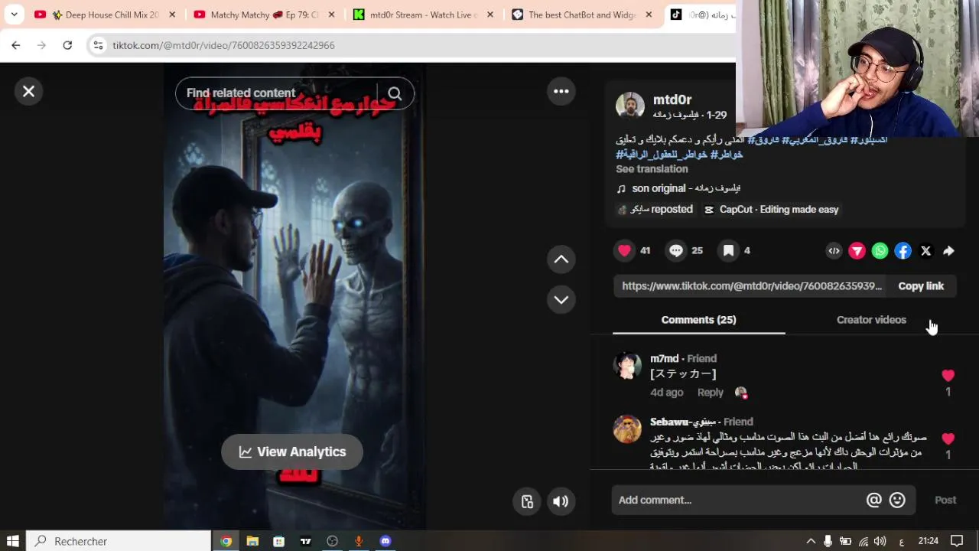Open the emoji picker in comment box

tap(897, 500)
